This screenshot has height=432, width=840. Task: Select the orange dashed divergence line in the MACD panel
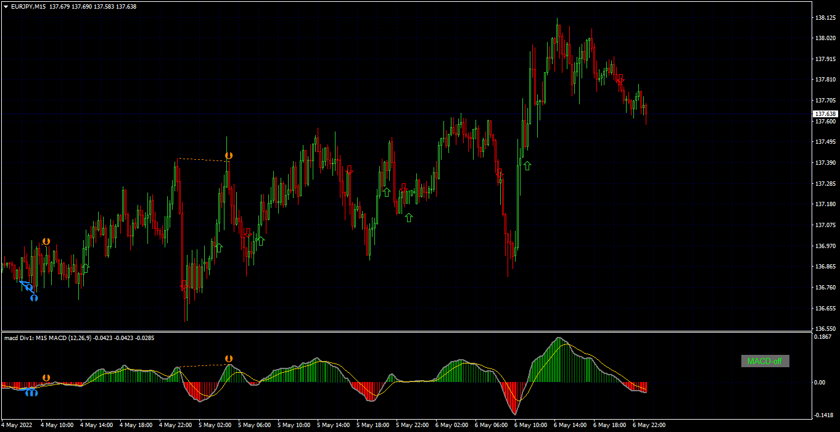(x=204, y=365)
